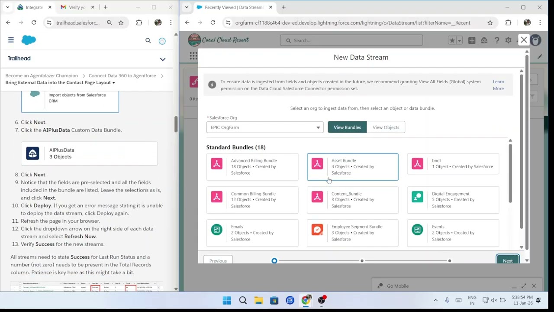
Task: Choose the Employee Segment Bundle card
Action: (x=353, y=233)
